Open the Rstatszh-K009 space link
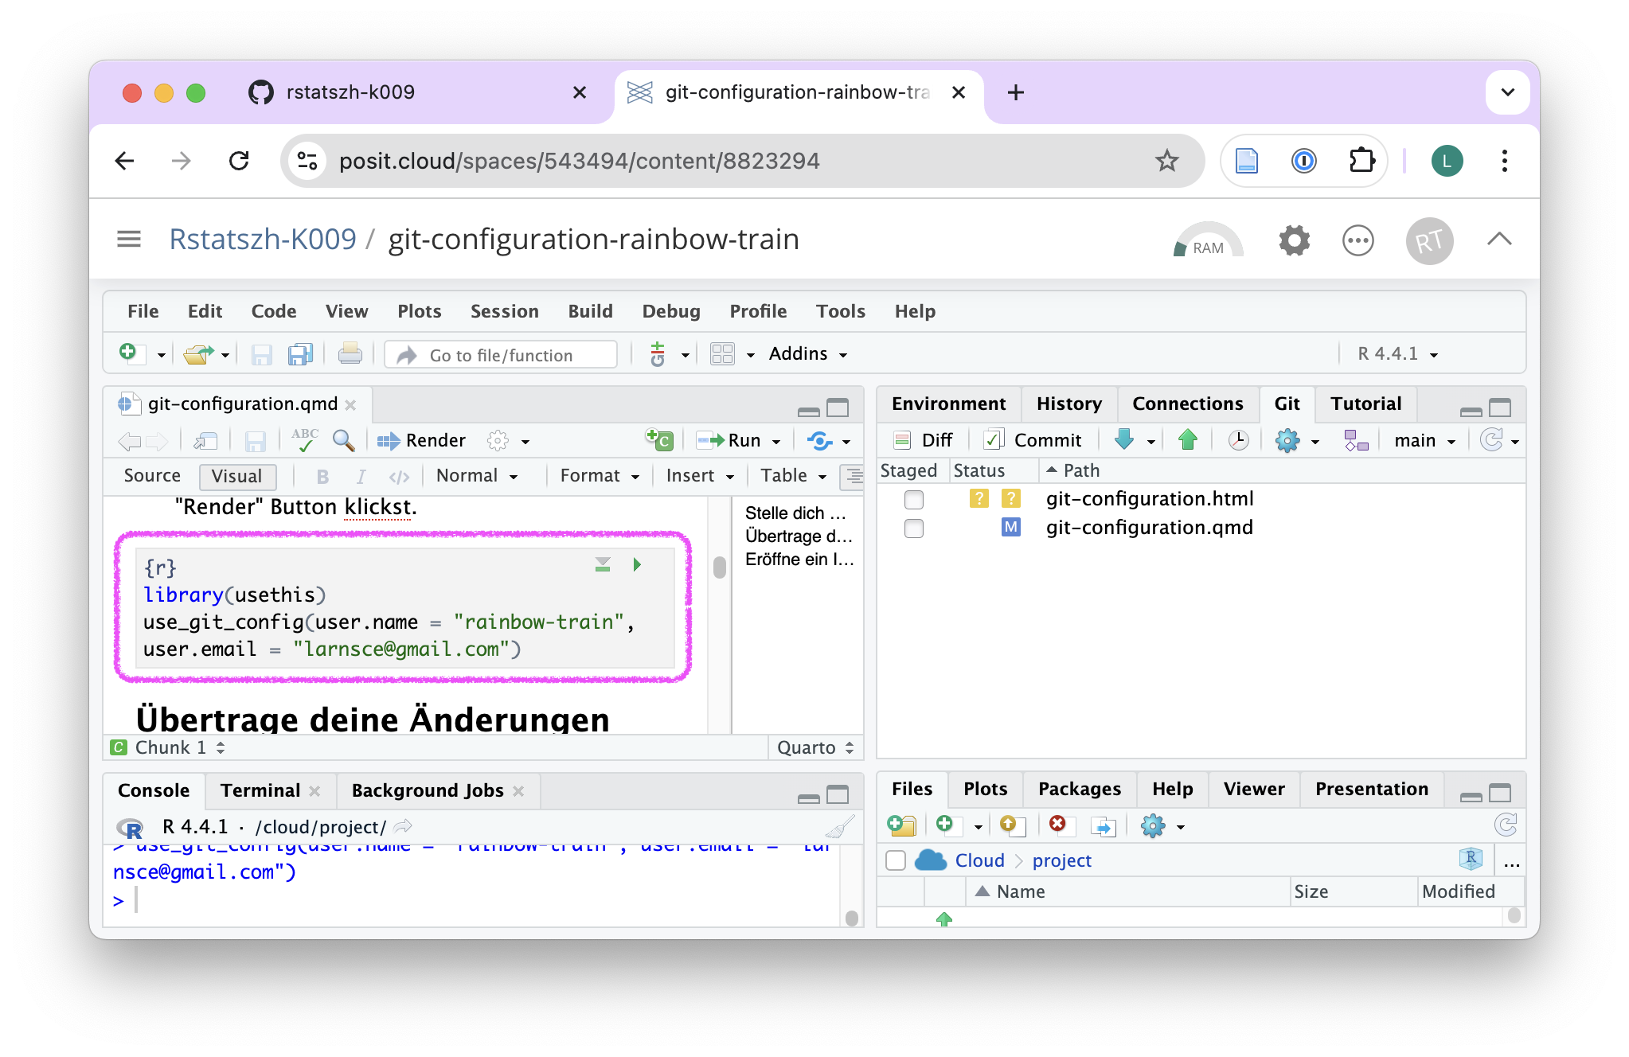The height and width of the screenshot is (1057, 1629). 263,239
